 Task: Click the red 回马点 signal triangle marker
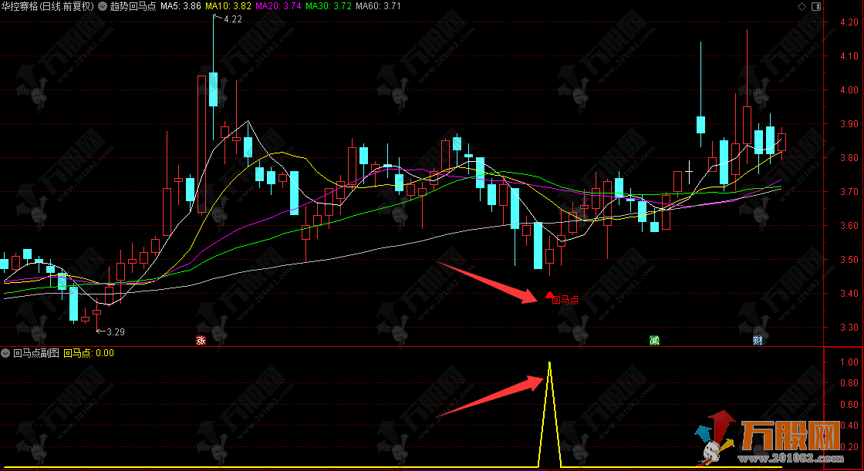coord(549,295)
